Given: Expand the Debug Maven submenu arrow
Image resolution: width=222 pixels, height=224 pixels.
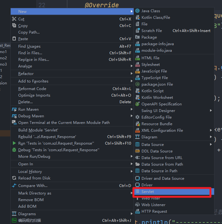Looking at the screenshot, I should [131, 116].
